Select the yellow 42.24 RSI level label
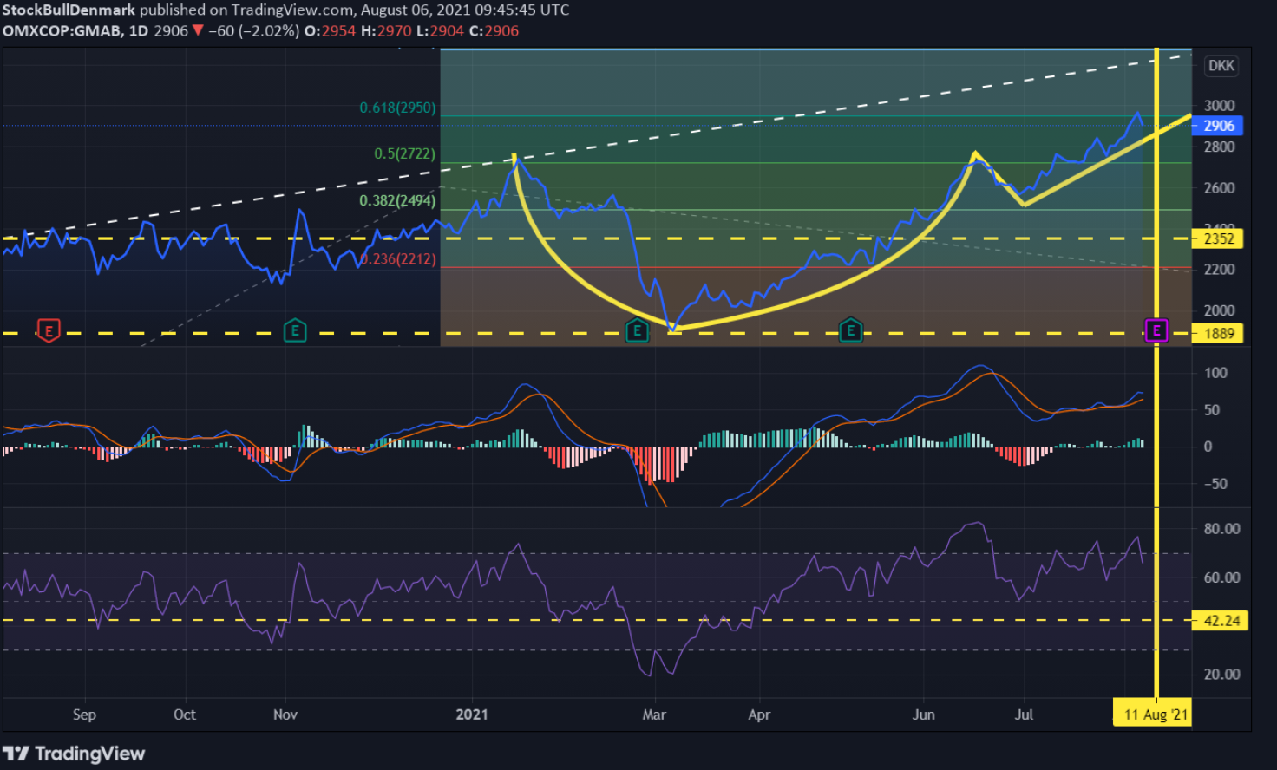 click(x=1221, y=621)
